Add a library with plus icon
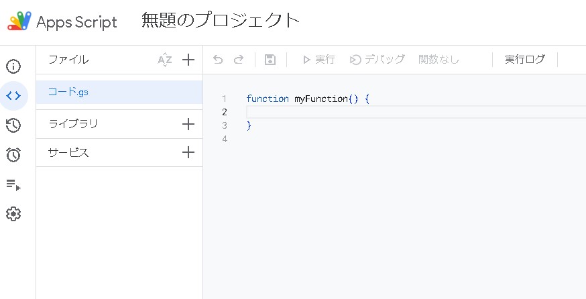The width and height of the screenshot is (586, 299). click(x=188, y=124)
